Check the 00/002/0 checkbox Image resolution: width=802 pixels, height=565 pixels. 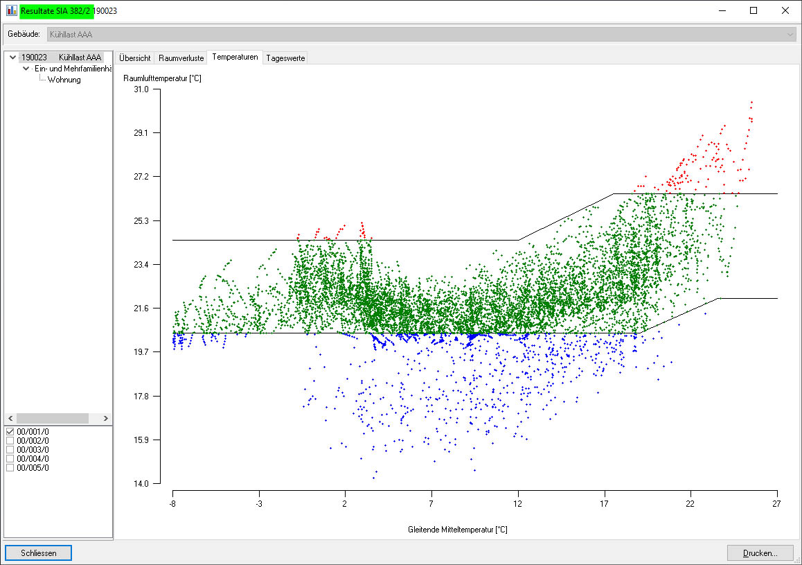(10, 441)
